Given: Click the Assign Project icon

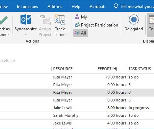Looking at the screenshot, I should (x=45, y=20).
